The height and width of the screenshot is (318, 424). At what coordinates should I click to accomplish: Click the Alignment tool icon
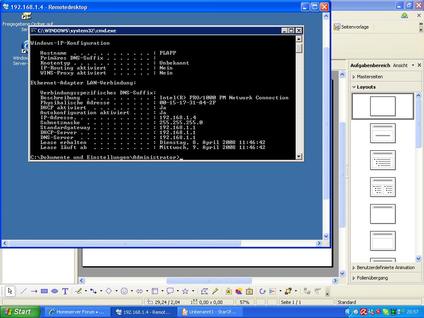(x=272, y=291)
